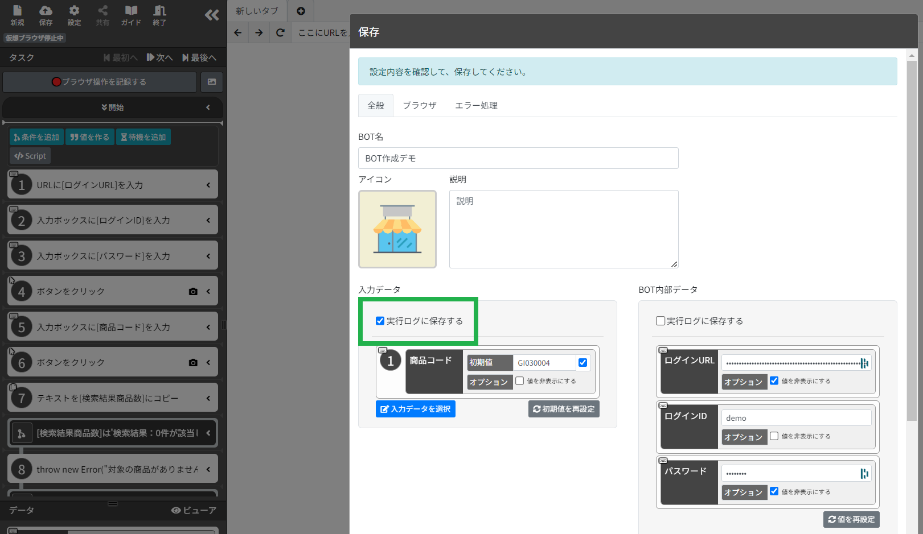Viewport: 923px width, 534px height.
Task: Click the store icon thumbnail for BOT
Action: pos(397,229)
